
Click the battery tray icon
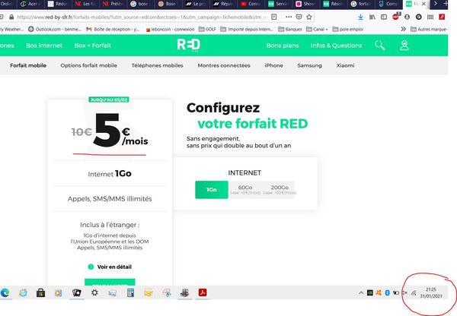[396, 292]
